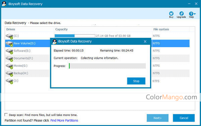Screen dimensions: 201x126
Task: Select the (C:) drive icon
Action: click(x=9, y=36)
